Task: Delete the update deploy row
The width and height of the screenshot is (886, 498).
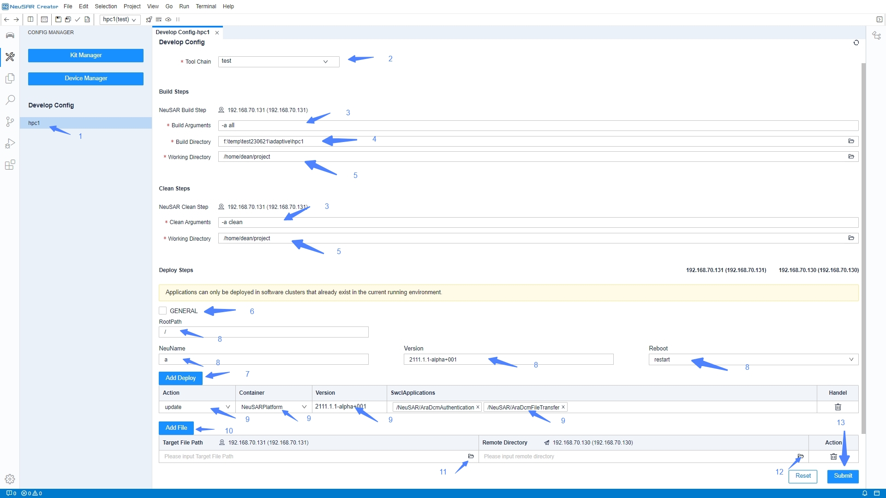Action: pos(838,407)
